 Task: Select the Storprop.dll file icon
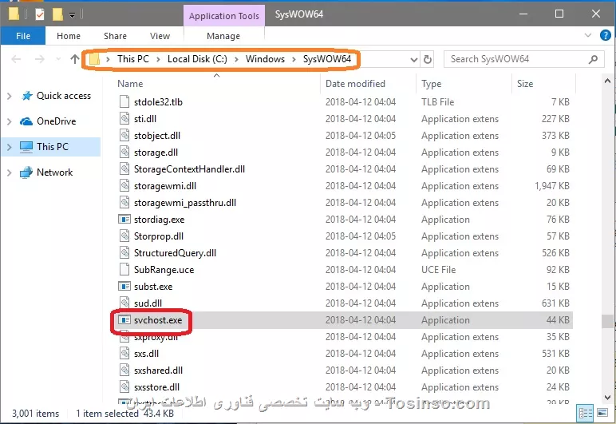pos(124,236)
